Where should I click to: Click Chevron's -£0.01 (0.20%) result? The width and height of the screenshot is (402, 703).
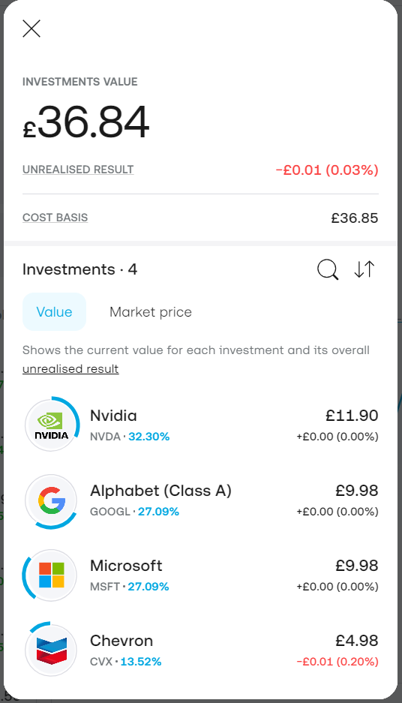coord(337,661)
